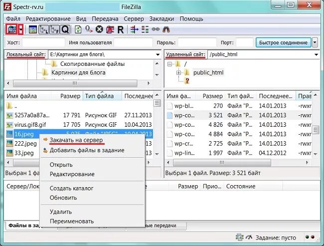Screen dimensions: 324x246
Task: Toggle queue processing icon
Action: (x=89, y=29)
